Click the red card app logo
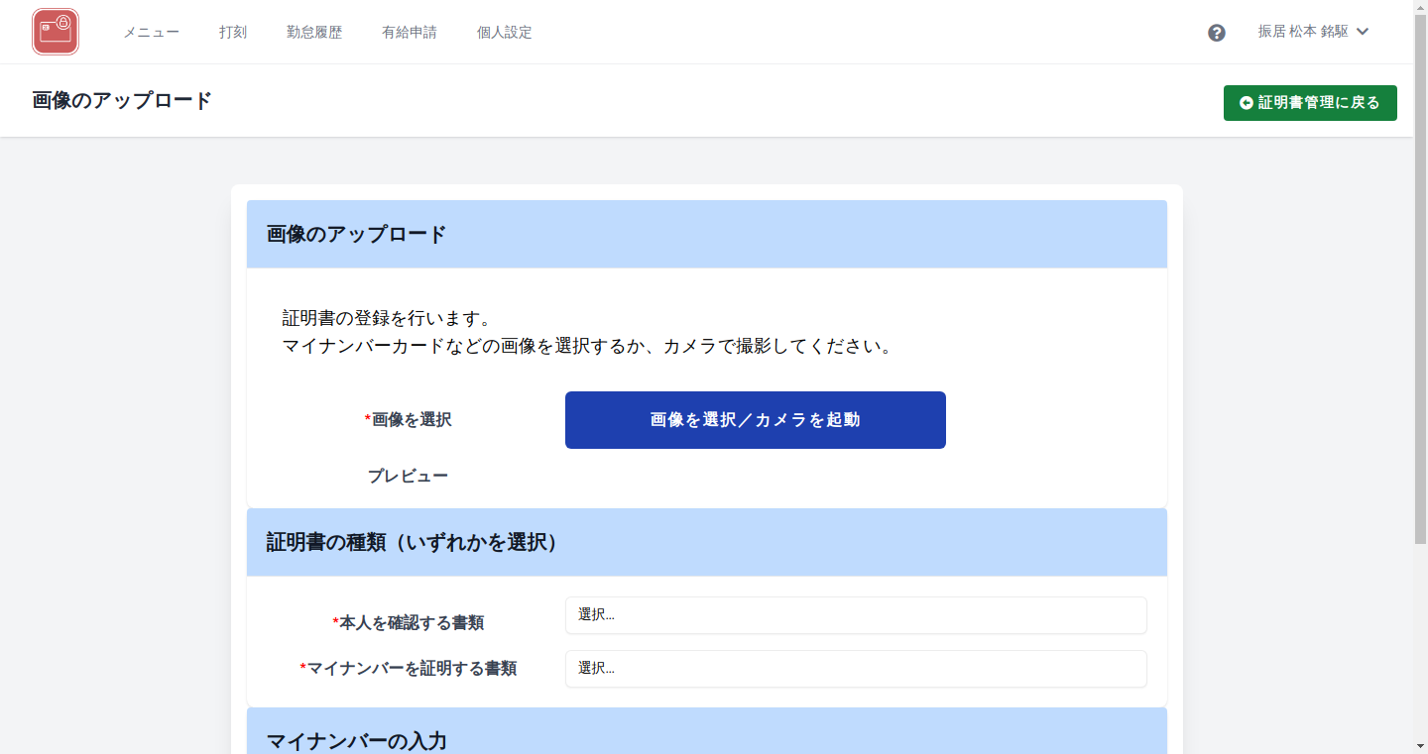 (x=56, y=32)
